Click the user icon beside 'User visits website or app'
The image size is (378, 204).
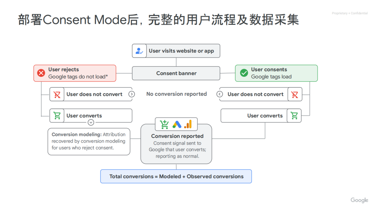pyautogui.click(x=139, y=51)
